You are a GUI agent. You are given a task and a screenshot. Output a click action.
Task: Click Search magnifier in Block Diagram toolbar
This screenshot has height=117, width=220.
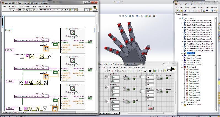pos(87,10)
